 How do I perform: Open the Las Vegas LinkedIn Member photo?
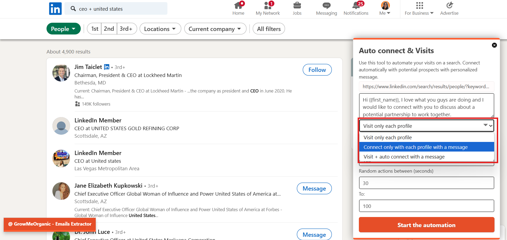coord(61,158)
